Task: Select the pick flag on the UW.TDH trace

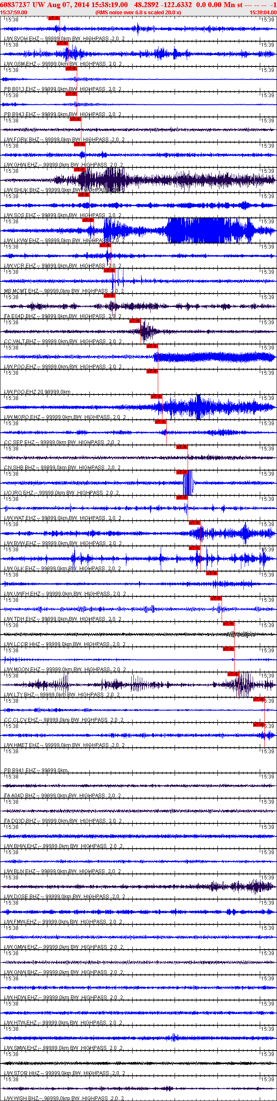Action: (x=216, y=598)
